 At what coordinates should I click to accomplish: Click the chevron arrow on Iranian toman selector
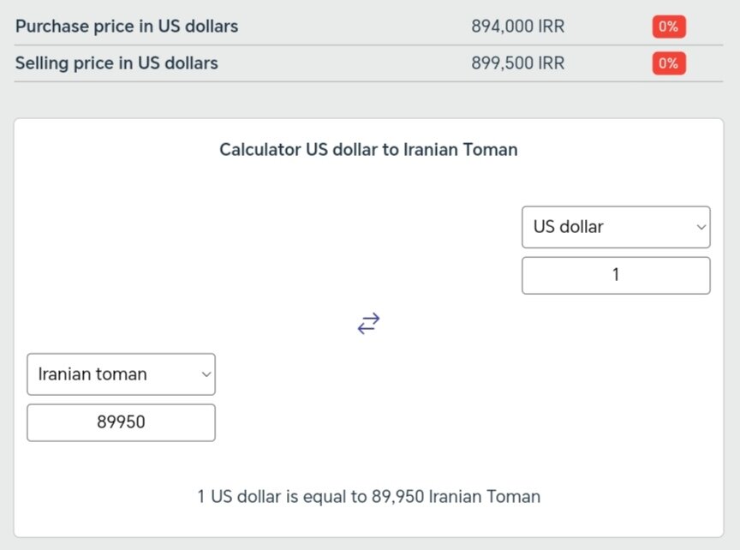(206, 374)
